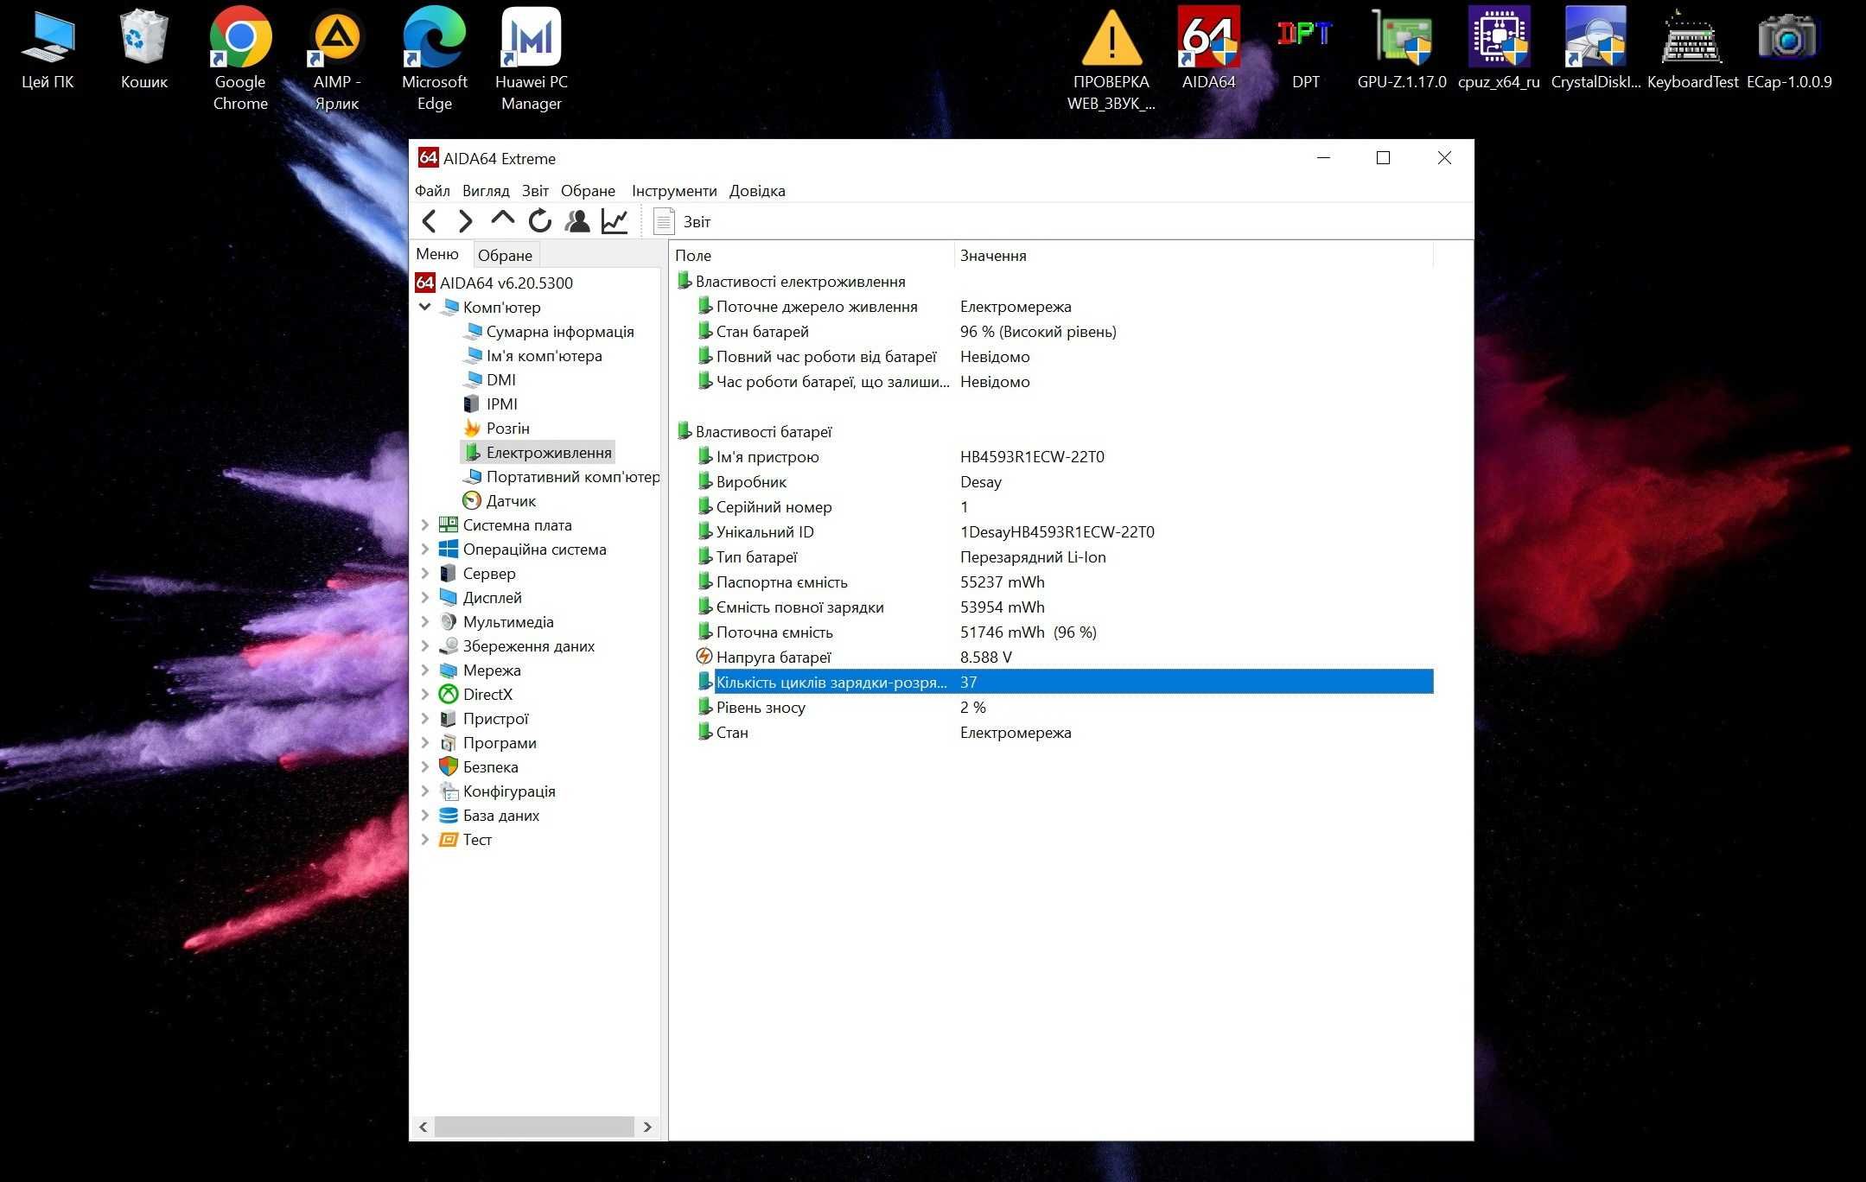Screen dimensions: 1866x1182
Task: Expand the Дисплей tree node
Action: [x=426, y=597]
